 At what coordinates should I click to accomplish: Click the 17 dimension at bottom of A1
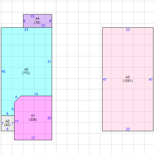(x=33, y=138)
